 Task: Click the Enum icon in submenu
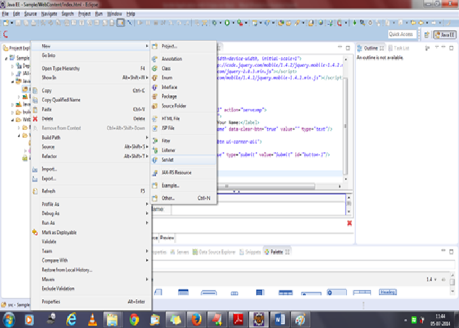pyautogui.click(x=155, y=78)
